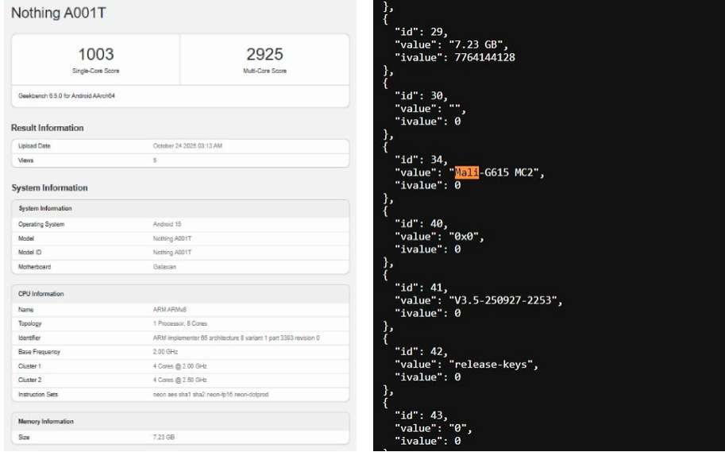Select the Views row
Image resolution: width=725 pixels, height=452 pixels.
point(179,160)
